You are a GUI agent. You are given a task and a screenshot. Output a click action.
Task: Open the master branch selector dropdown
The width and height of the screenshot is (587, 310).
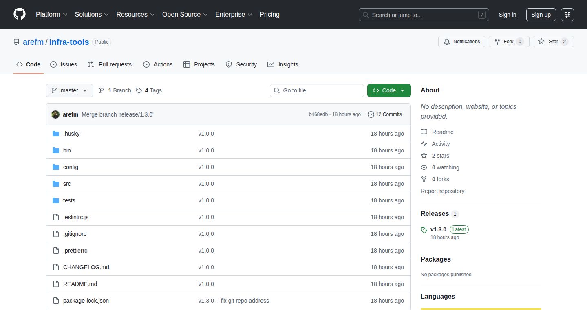(69, 90)
